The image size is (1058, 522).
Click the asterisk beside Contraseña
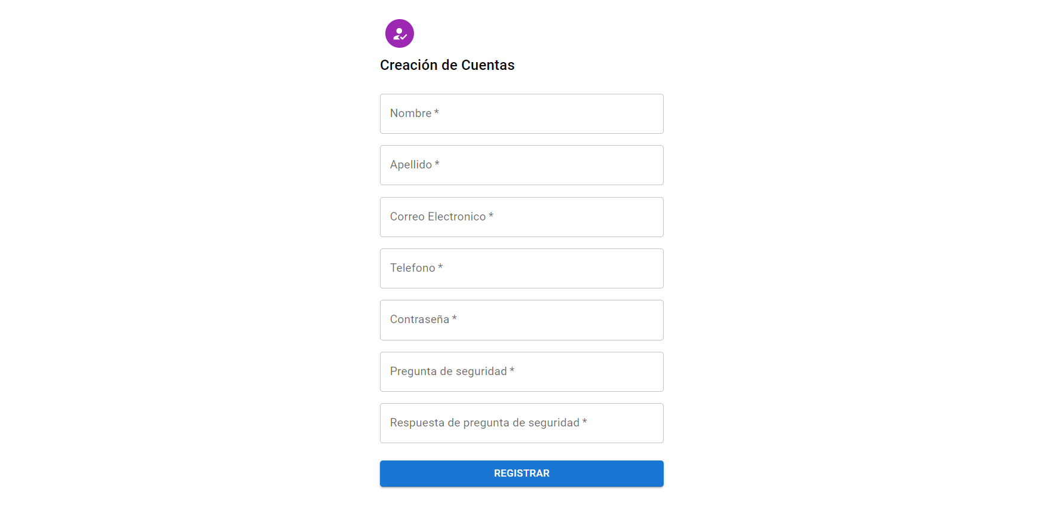(x=454, y=318)
